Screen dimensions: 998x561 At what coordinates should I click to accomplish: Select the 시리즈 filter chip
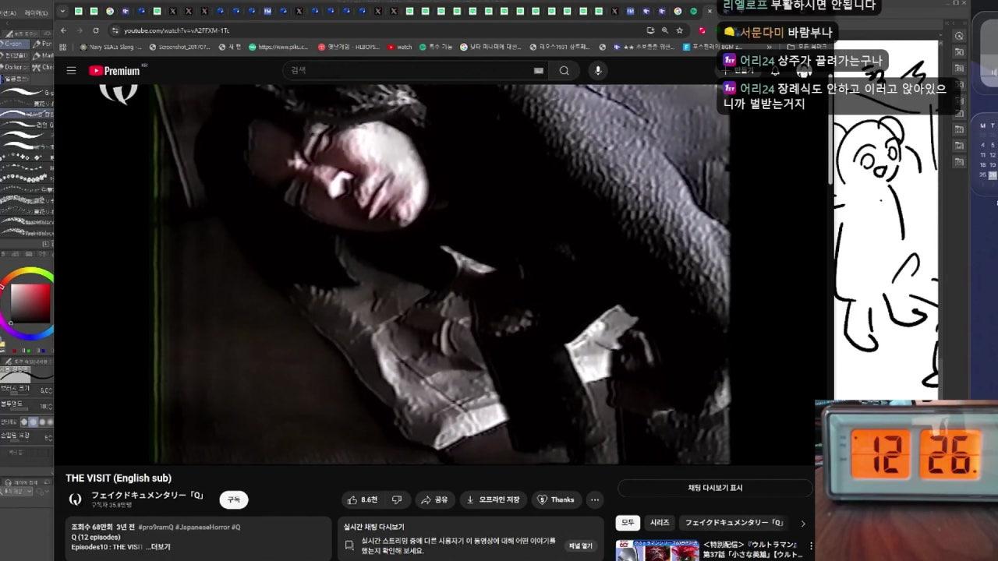point(660,523)
